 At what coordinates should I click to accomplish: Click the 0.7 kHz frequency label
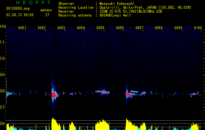coord(2,107)
